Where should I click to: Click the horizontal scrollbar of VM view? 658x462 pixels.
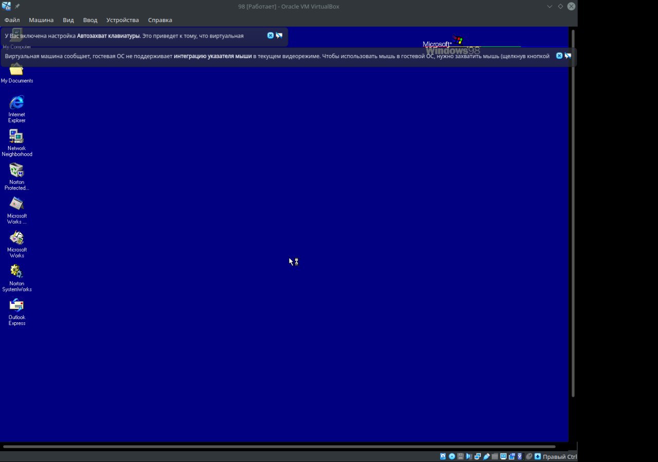click(279, 447)
